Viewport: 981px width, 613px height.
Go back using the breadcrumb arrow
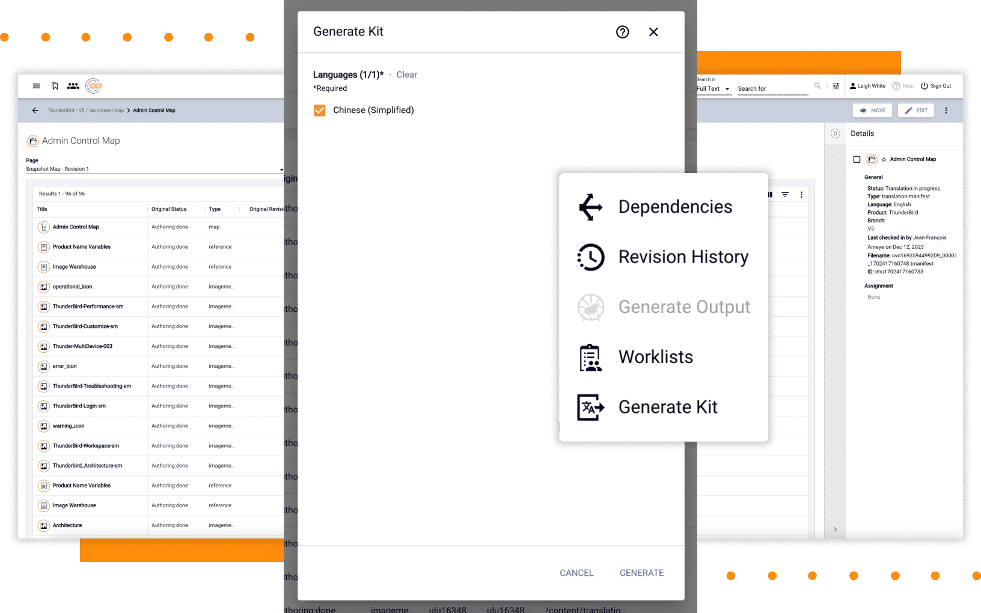[35, 111]
